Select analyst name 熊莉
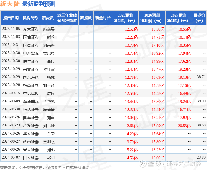Screen dimensions: 207x170 [x=51, y=37]
